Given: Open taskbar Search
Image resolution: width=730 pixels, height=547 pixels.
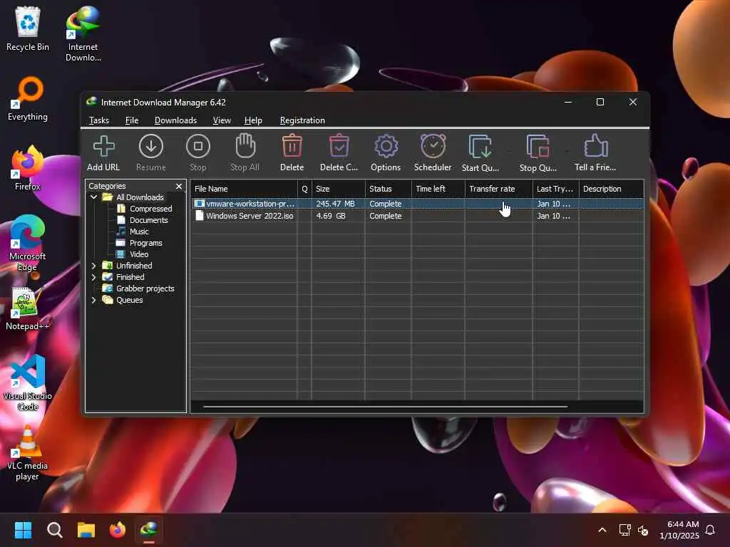Looking at the screenshot, I should pyautogui.click(x=54, y=530).
